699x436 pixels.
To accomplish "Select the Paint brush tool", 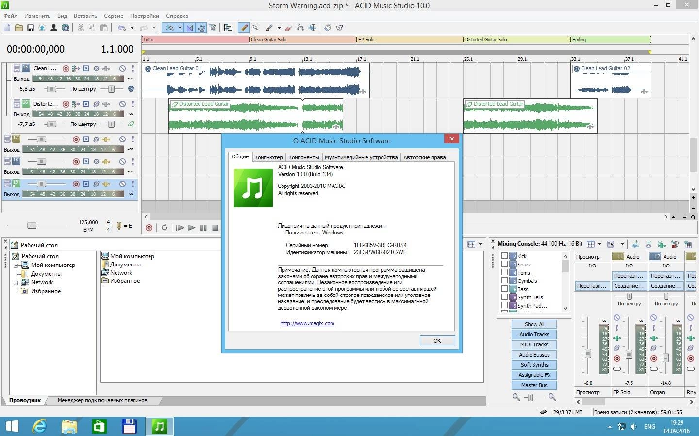I will click(269, 28).
